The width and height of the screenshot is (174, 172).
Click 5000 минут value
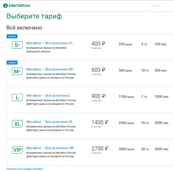pos(127,149)
